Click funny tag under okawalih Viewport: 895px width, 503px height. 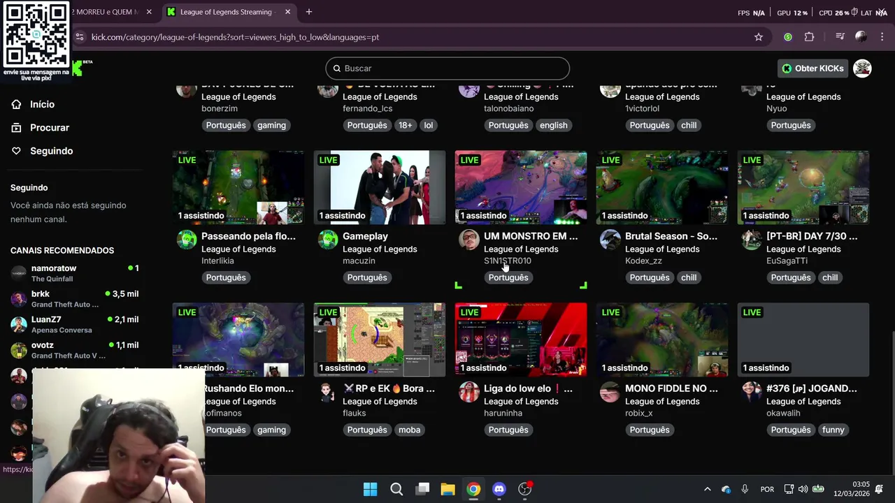click(x=833, y=430)
